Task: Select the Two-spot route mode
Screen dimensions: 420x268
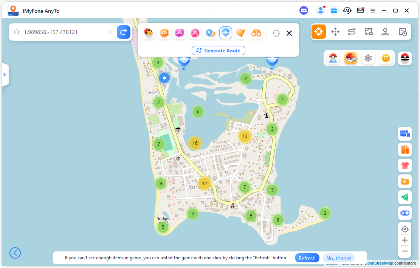Action: pyautogui.click(x=352, y=32)
